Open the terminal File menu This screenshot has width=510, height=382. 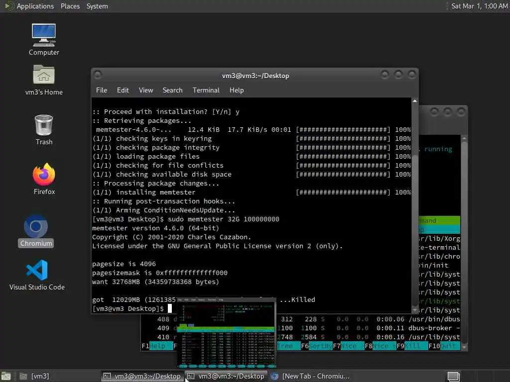click(x=102, y=91)
